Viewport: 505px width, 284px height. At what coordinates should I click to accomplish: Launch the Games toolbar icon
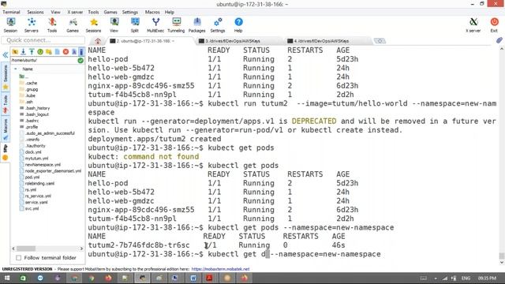coord(73,25)
